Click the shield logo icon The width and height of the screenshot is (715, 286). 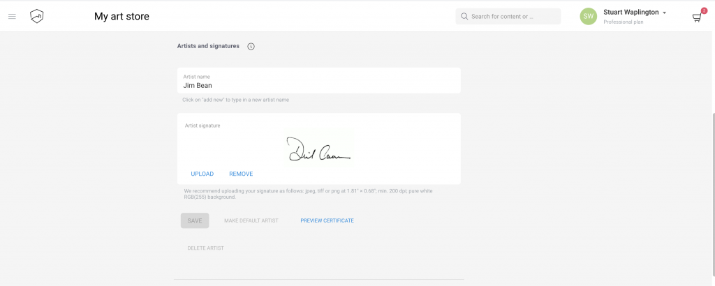pos(36,17)
